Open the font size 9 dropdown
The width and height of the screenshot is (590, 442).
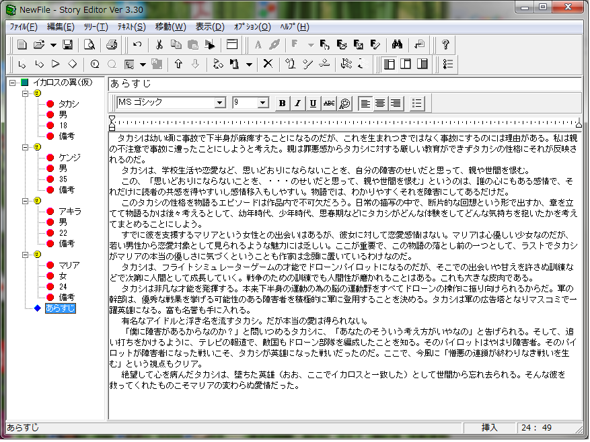pyautogui.click(x=262, y=102)
